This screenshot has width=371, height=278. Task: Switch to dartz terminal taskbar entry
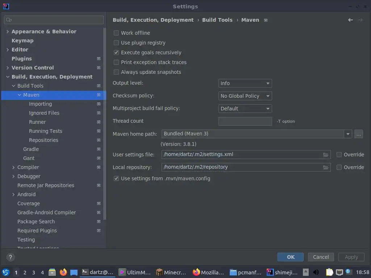pyautogui.click(x=97, y=272)
